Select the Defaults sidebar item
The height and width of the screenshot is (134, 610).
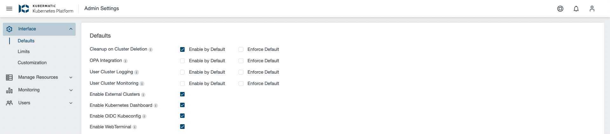point(26,41)
